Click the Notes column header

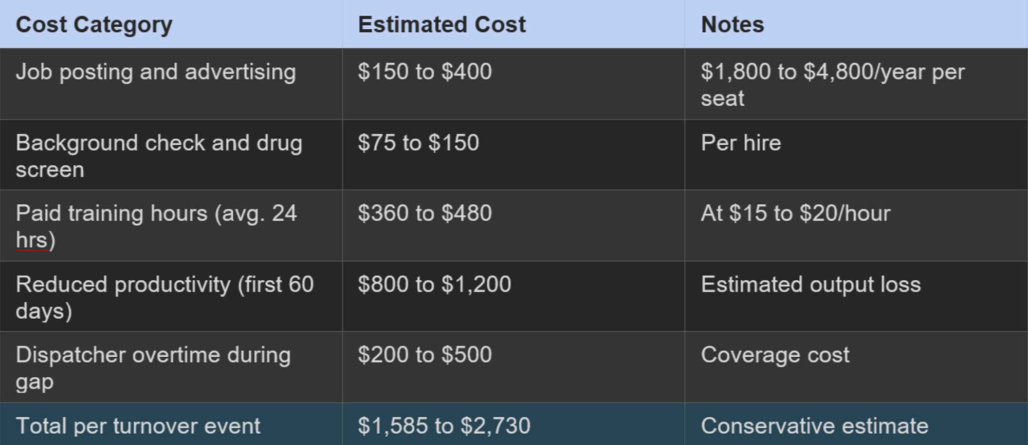tap(732, 25)
